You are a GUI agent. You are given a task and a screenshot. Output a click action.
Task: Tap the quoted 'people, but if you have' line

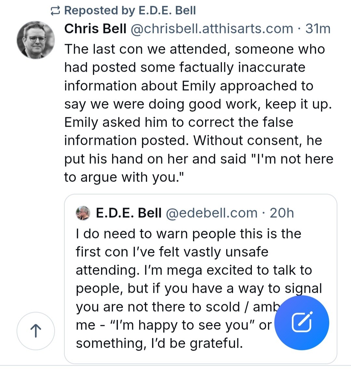[x=199, y=289]
